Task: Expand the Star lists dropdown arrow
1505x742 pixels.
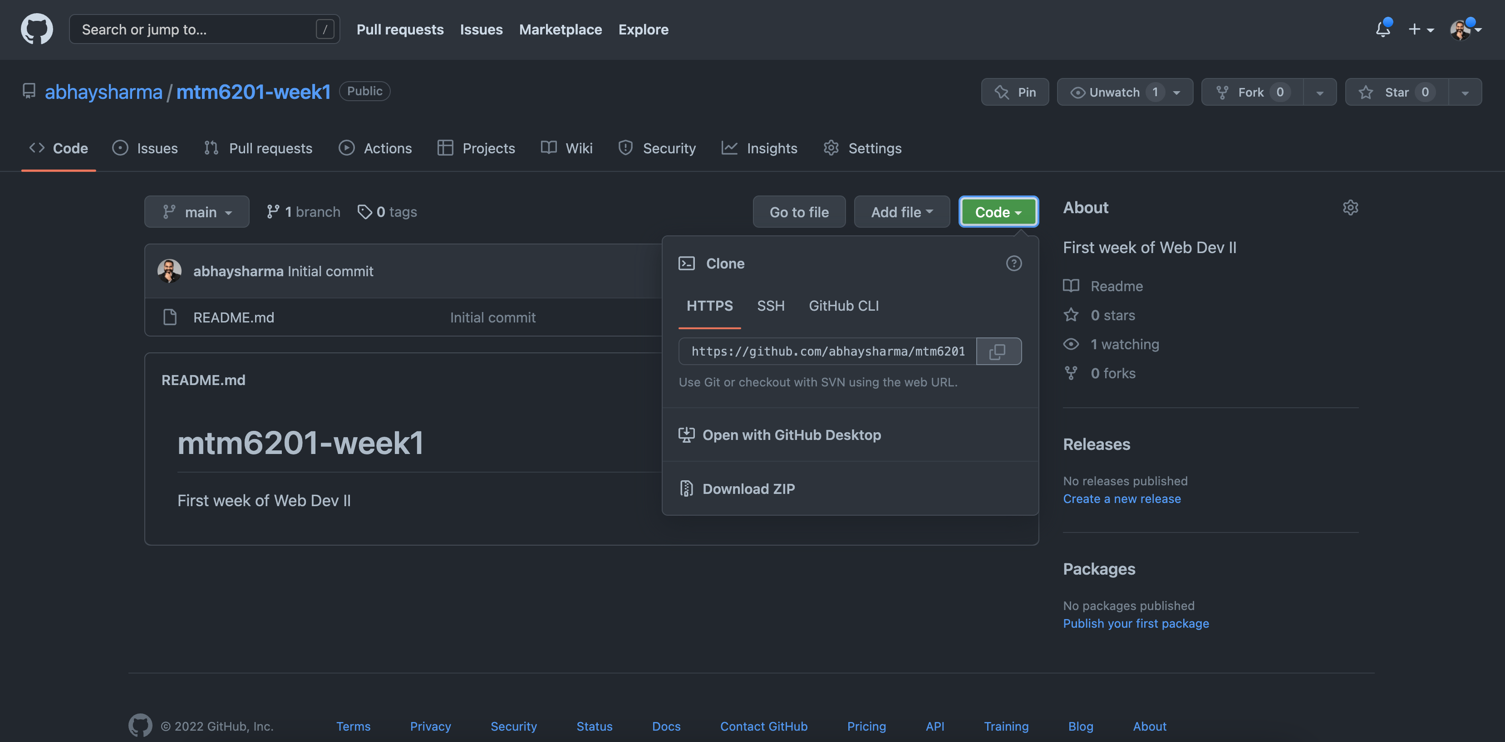Action: coord(1465,92)
